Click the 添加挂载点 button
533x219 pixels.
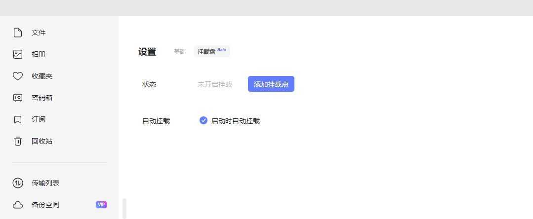(271, 84)
